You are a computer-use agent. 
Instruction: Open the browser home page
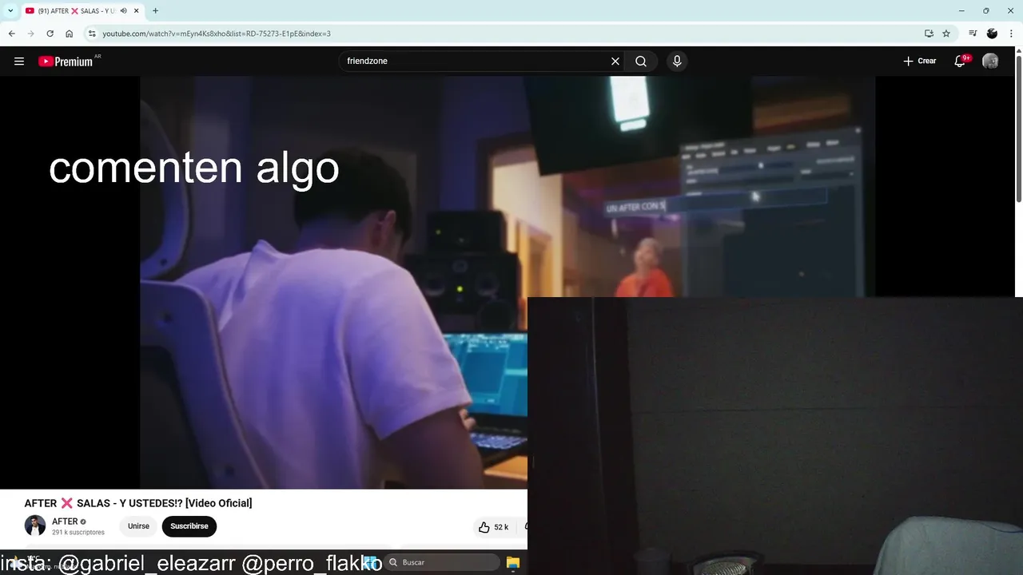pos(70,34)
